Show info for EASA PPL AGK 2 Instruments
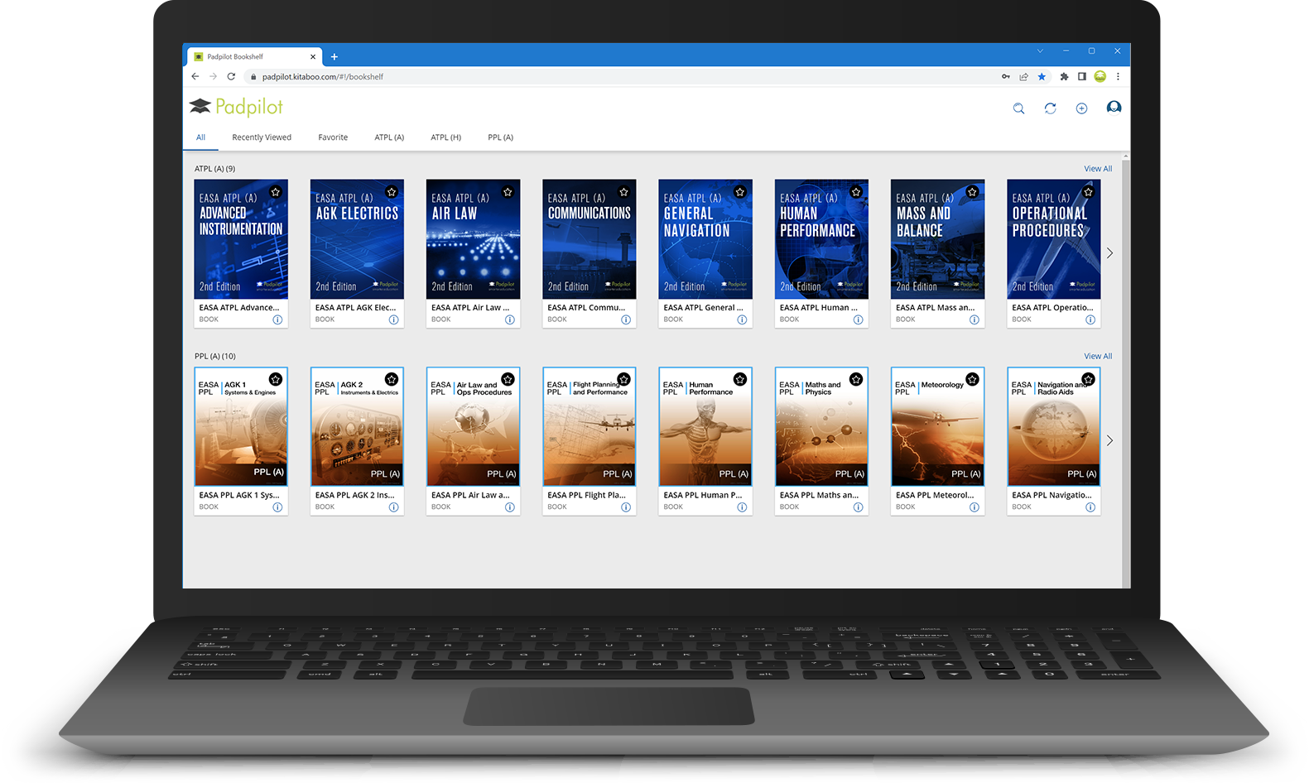The image size is (1309, 783). pos(393,507)
